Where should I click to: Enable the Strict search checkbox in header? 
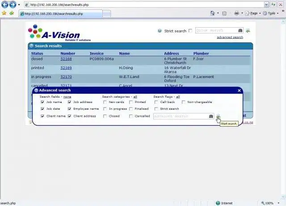click(x=190, y=31)
